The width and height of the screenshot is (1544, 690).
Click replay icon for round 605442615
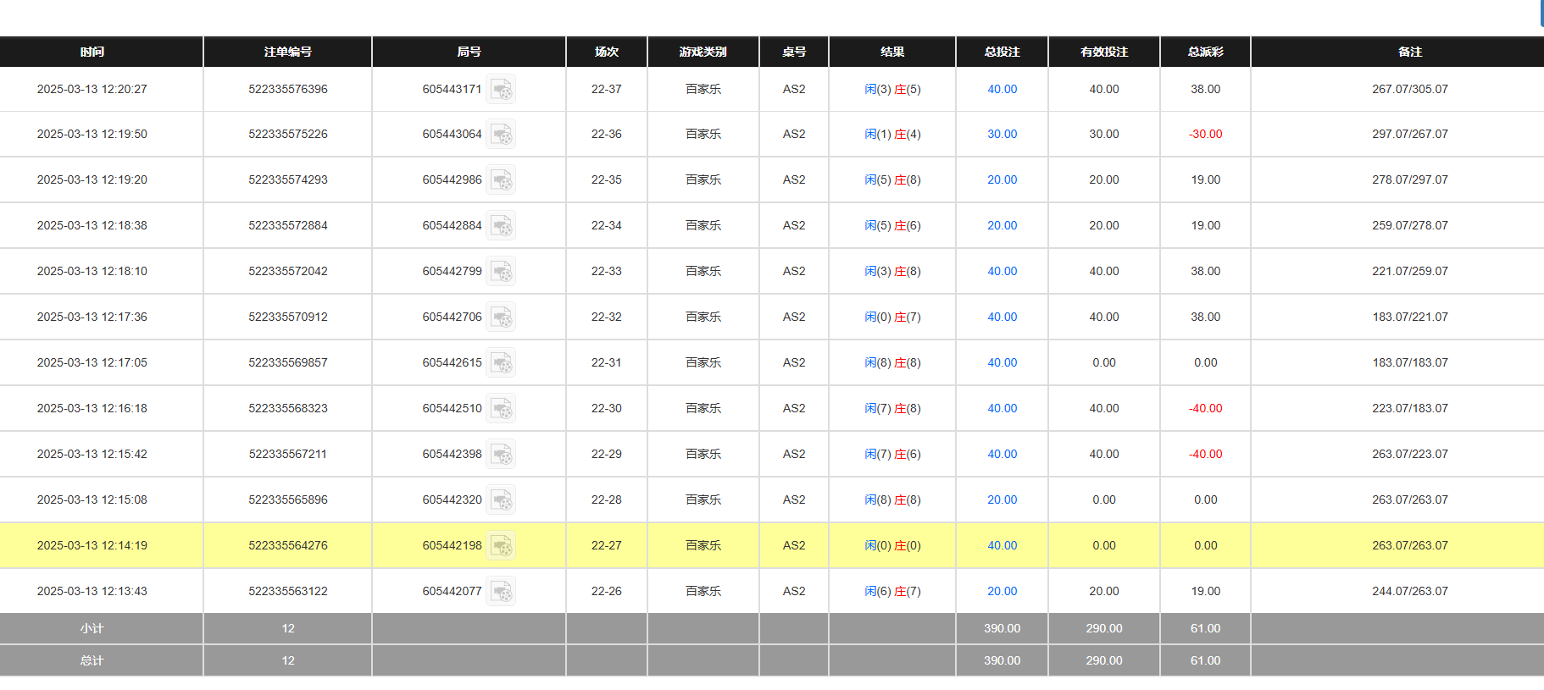click(x=501, y=363)
